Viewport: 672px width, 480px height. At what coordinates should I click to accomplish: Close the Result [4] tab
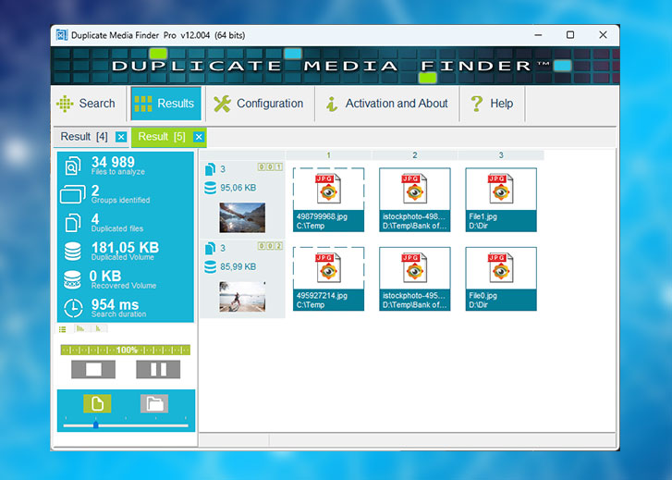(x=121, y=137)
